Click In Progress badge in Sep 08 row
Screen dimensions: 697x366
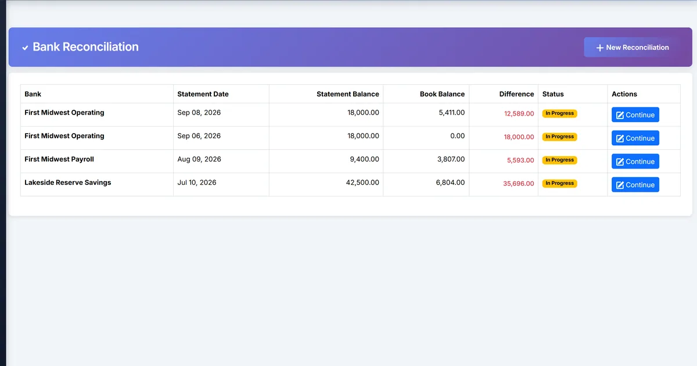(x=560, y=113)
